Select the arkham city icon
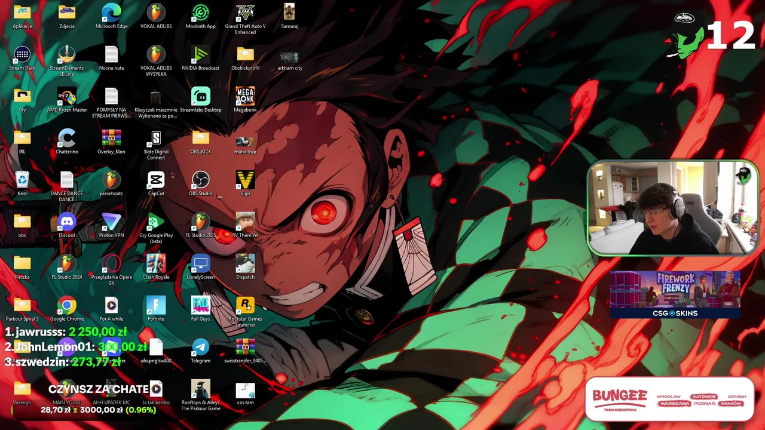This screenshot has width=765, height=430. pyautogui.click(x=289, y=59)
